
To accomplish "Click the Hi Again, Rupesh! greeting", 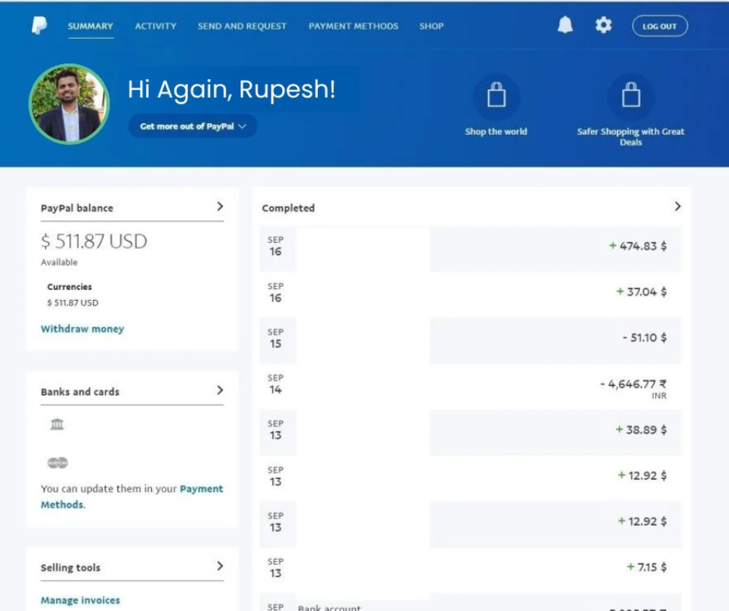I will click(232, 89).
